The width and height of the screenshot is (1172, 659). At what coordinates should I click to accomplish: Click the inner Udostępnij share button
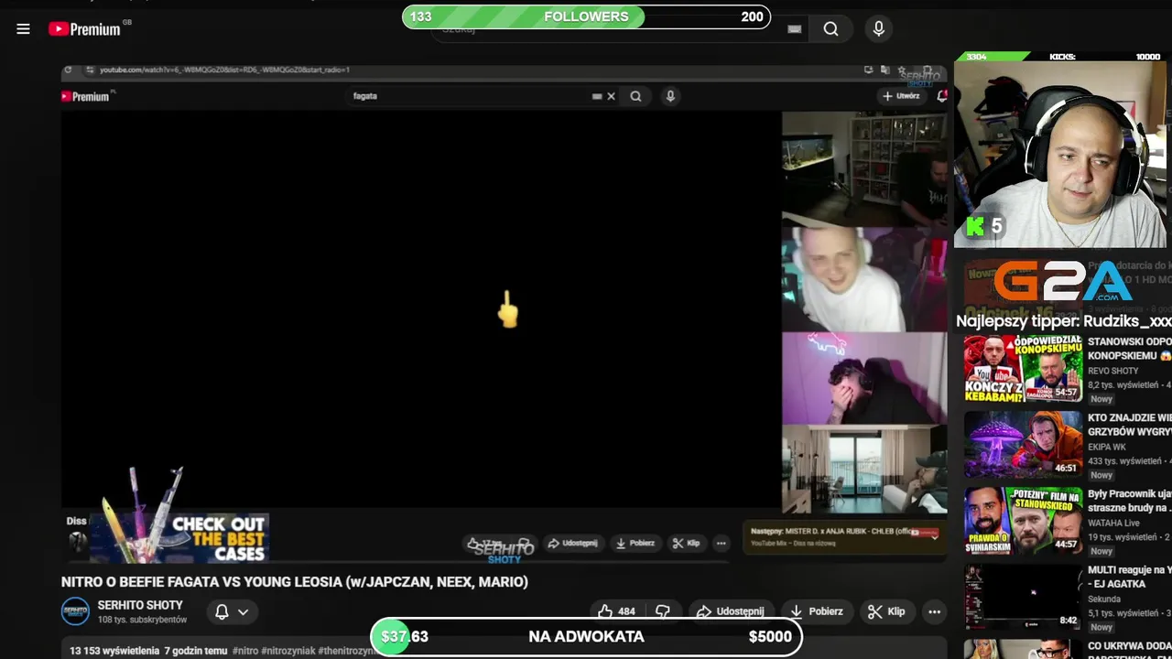point(572,544)
